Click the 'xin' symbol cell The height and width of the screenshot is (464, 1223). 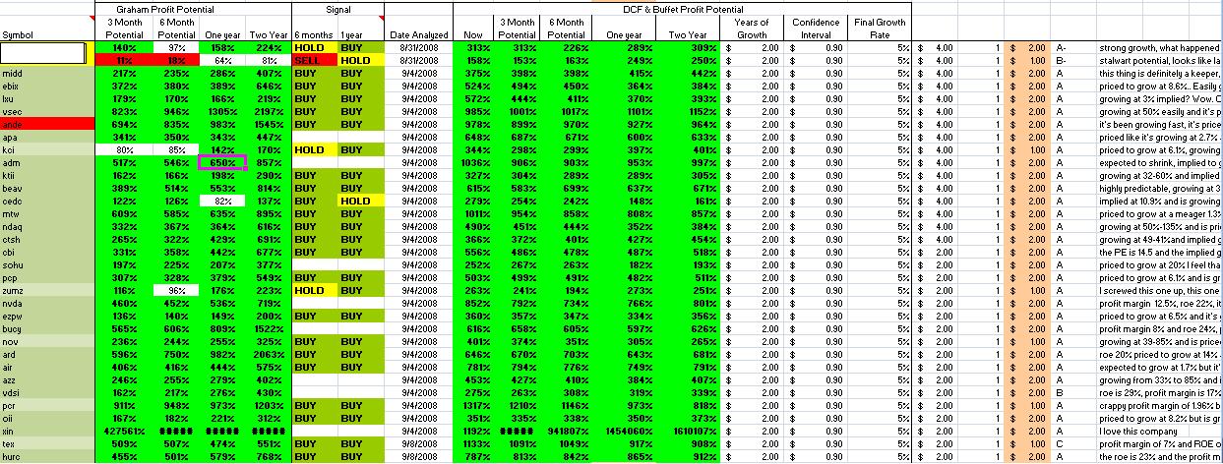tap(47, 431)
